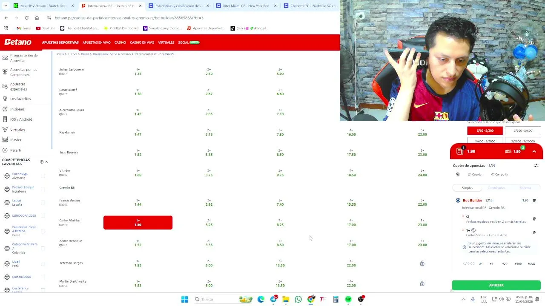Open Social Nuevo menu item
Viewport: 545px width, 306px height.
(189, 42)
